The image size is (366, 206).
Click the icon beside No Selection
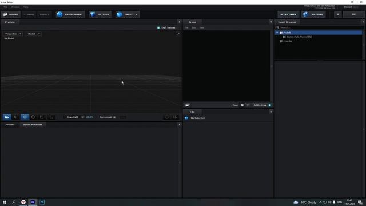coord(186,118)
